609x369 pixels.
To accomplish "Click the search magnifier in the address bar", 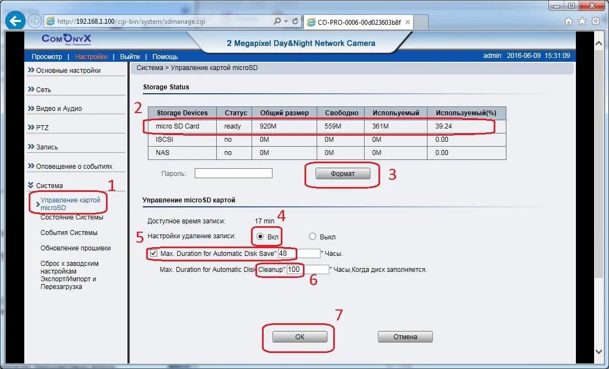I will (276, 22).
